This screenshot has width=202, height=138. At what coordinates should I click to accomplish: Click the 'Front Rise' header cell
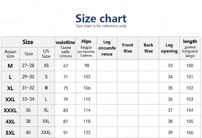[128, 48]
